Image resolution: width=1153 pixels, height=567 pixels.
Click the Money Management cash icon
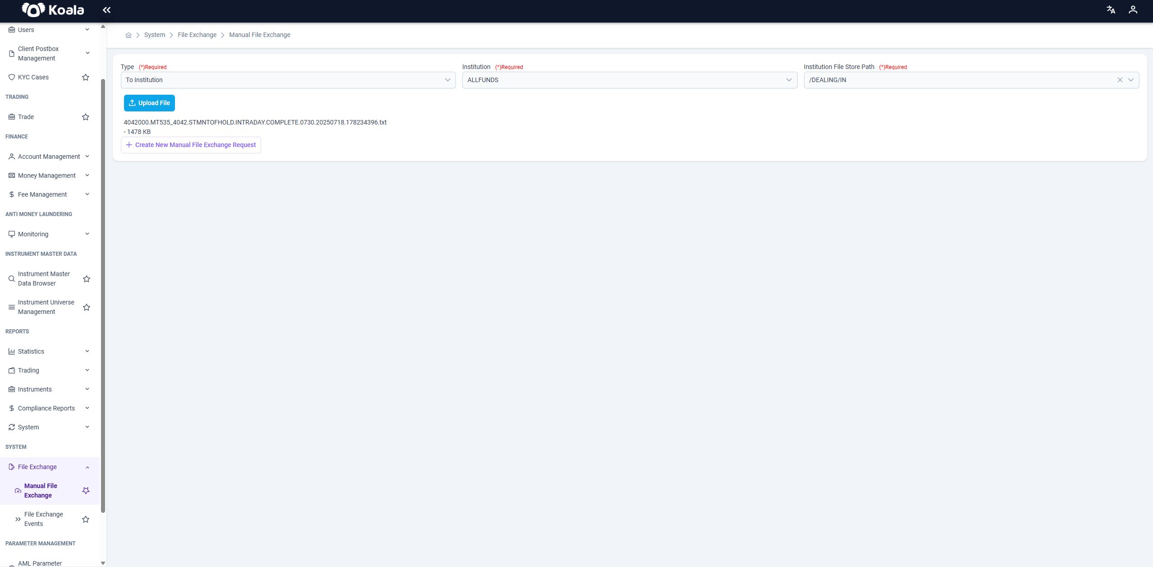click(12, 175)
